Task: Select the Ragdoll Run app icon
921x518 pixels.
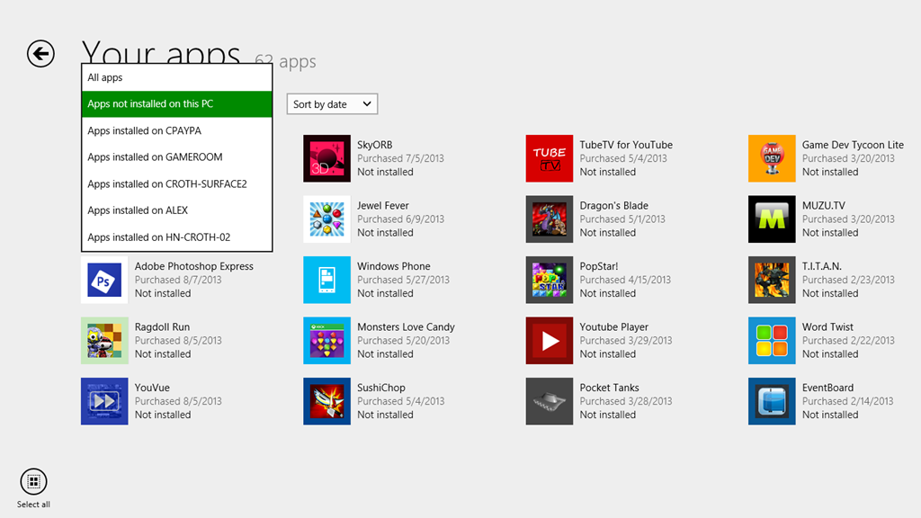Action: [104, 341]
